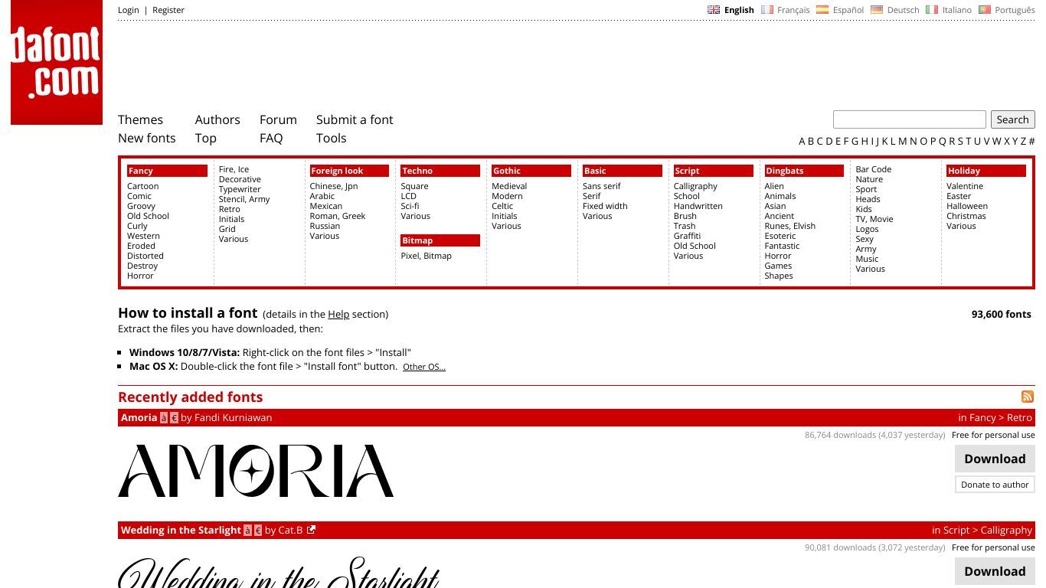Image resolution: width=1046 pixels, height=588 pixels.
Task: Select Submit a font
Action: [x=355, y=119]
